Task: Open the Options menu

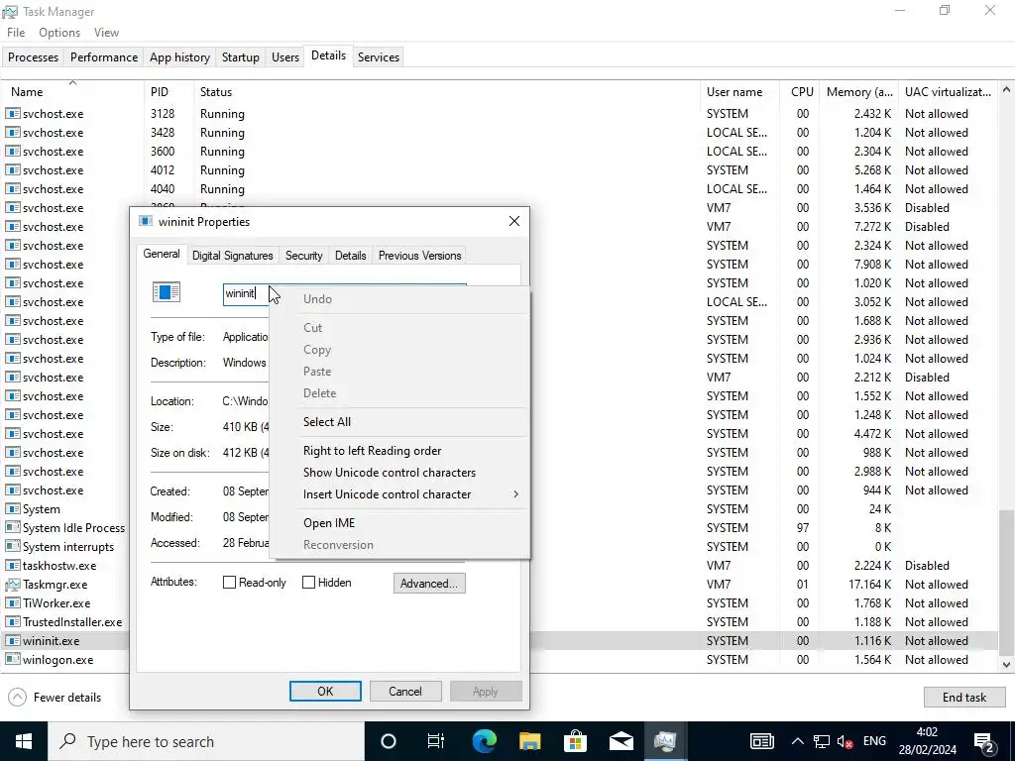Action: [x=59, y=33]
